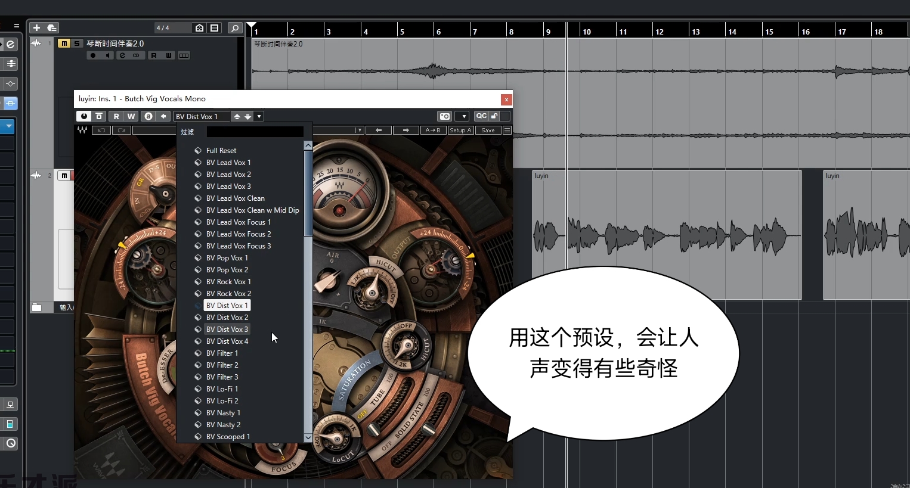910x488 pixels.
Task: Click the AIR knob in plugin
Action: pyautogui.click(x=327, y=280)
